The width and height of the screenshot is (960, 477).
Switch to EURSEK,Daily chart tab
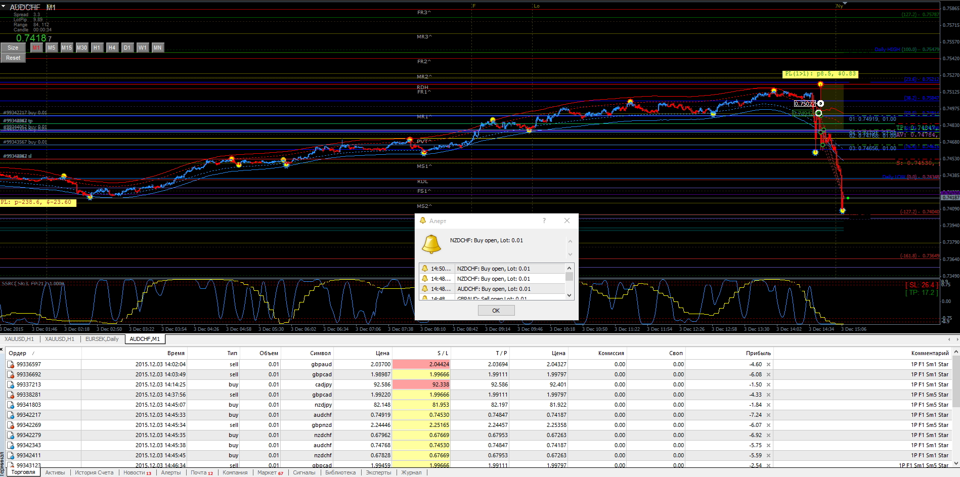tap(102, 339)
